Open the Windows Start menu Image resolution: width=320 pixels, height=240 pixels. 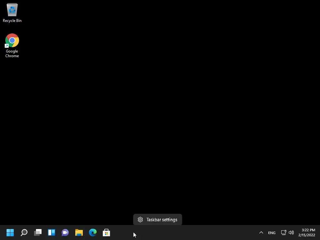(x=10, y=232)
